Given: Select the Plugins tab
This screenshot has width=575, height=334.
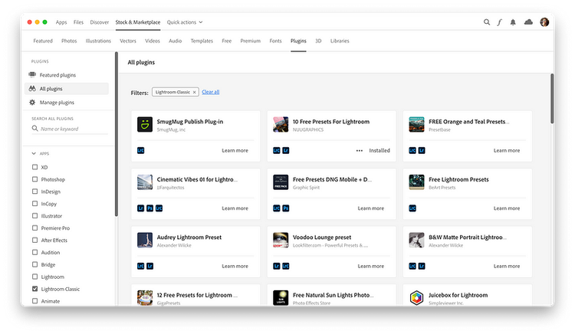Looking at the screenshot, I should pos(298,41).
